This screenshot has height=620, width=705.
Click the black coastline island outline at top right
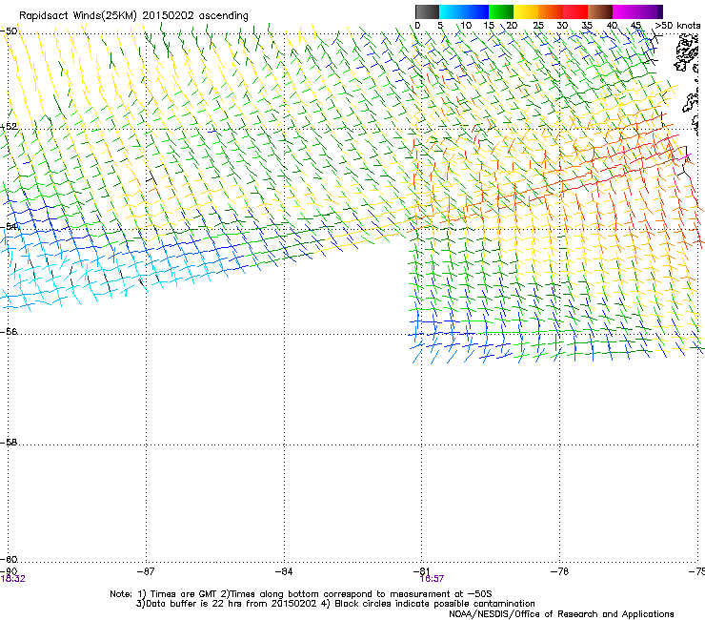[687, 53]
